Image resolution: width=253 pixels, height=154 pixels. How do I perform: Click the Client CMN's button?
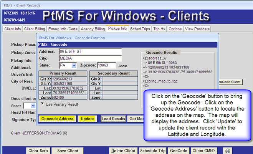(204, 151)
